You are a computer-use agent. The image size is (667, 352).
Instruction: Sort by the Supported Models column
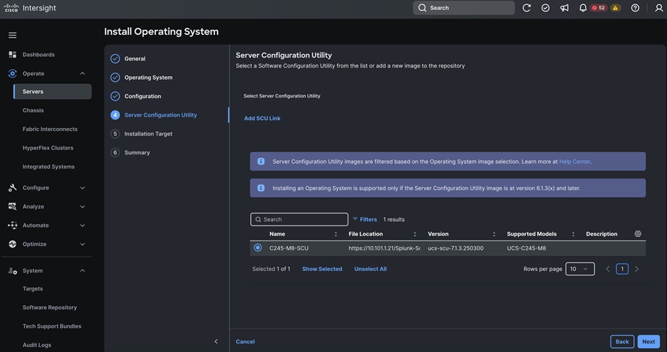tap(573, 234)
